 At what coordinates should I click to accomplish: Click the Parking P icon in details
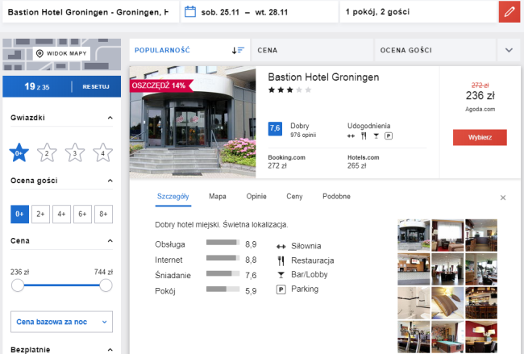(x=281, y=289)
